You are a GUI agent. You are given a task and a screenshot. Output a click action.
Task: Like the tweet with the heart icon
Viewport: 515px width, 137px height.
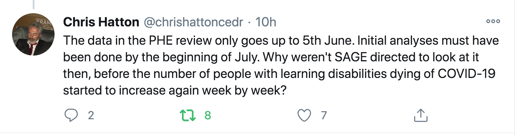pyautogui.click(x=304, y=115)
